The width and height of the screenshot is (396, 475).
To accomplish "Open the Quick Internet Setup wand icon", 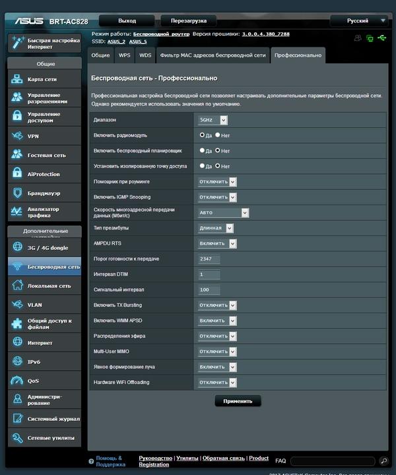I will click(17, 43).
